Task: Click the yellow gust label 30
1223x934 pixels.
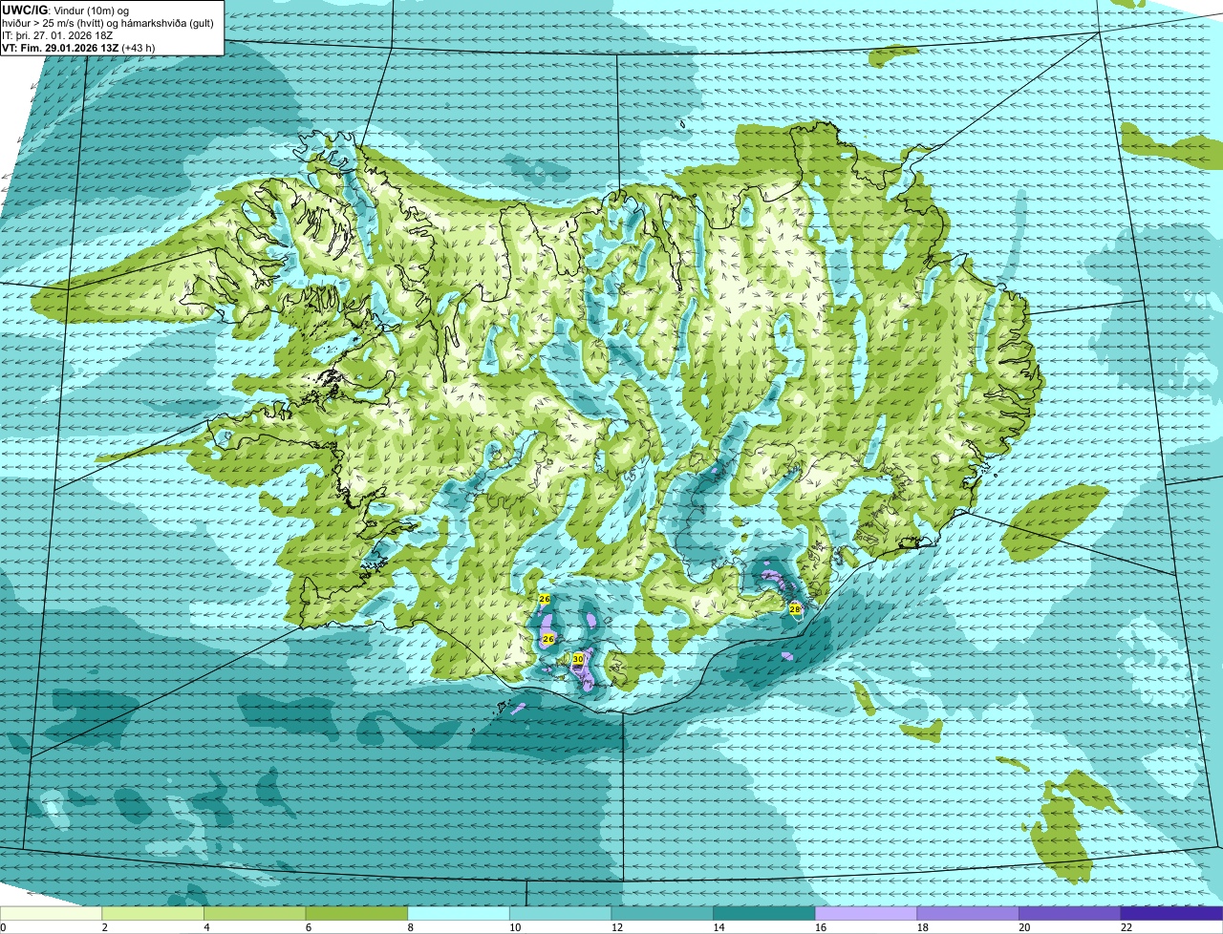Action: click(578, 659)
